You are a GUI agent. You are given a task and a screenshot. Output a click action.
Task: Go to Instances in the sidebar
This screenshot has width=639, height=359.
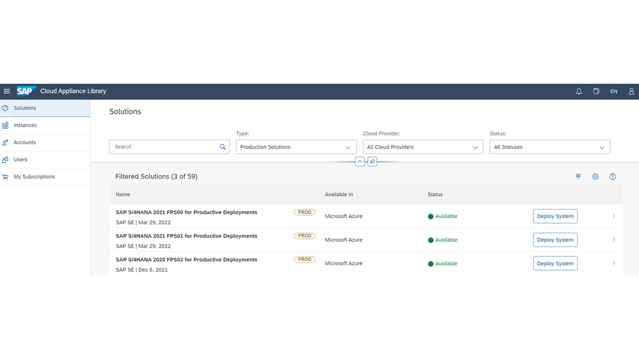[x=45, y=125]
